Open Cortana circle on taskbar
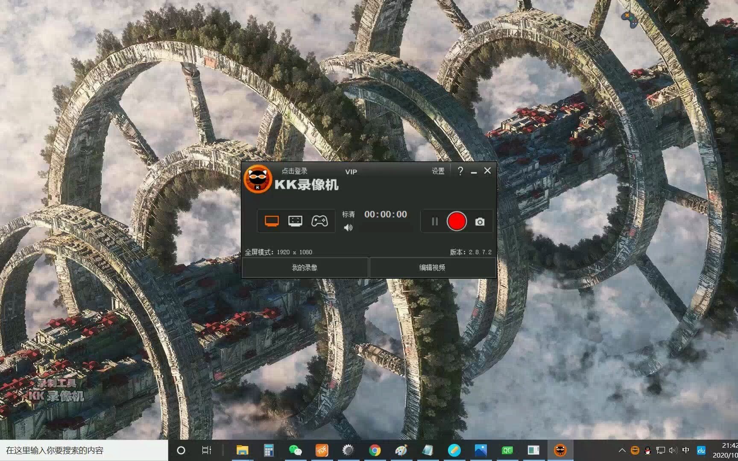 (x=181, y=450)
